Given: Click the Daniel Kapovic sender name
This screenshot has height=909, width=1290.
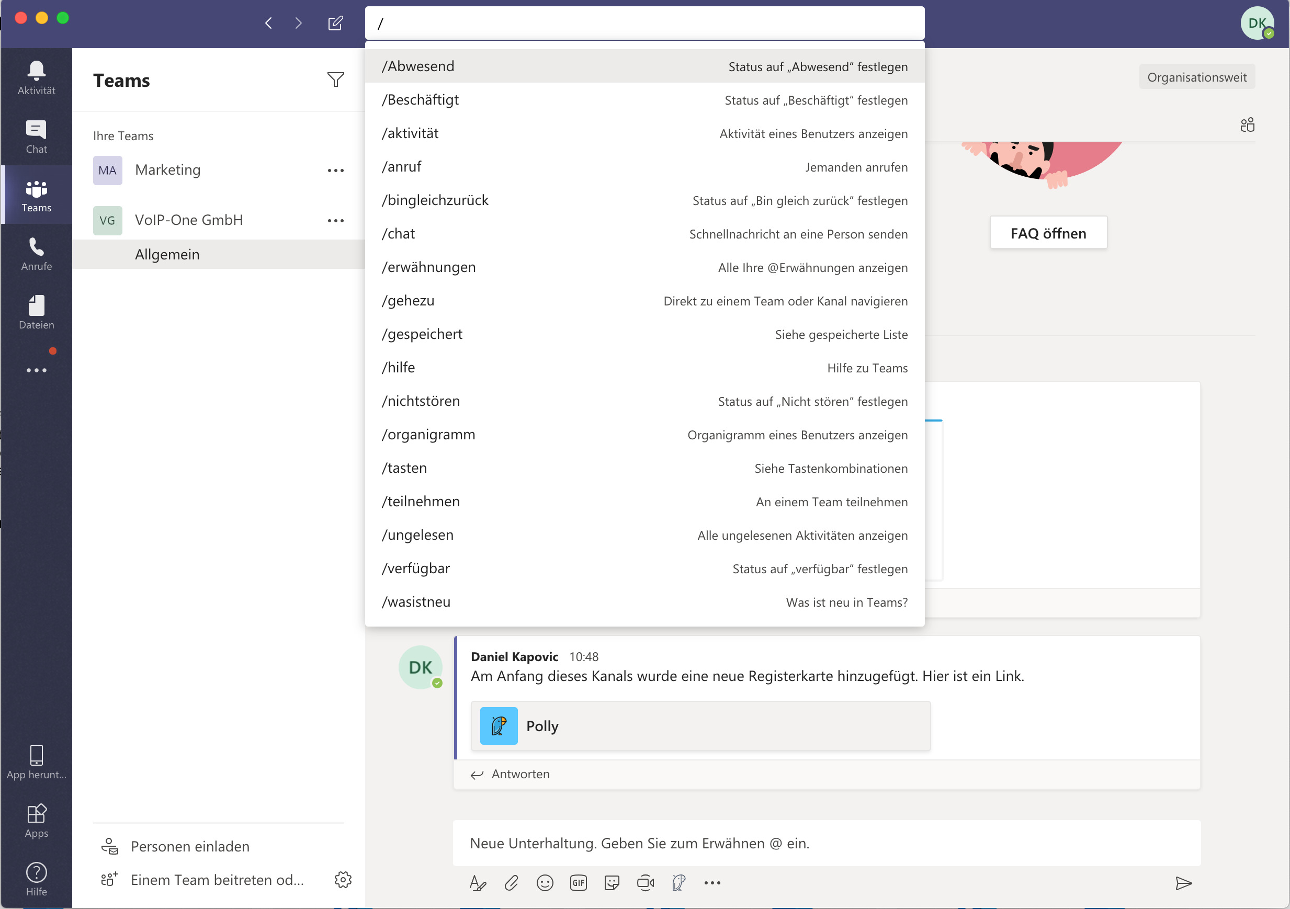Looking at the screenshot, I should pyautogui.click(x=514, y=657).
